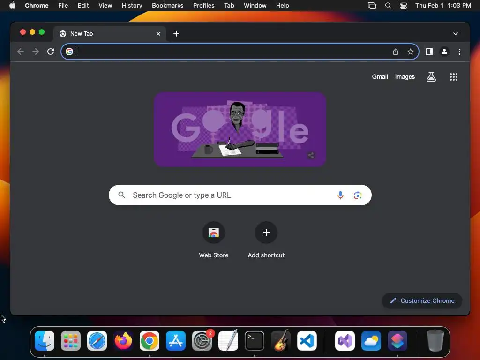Open Terminal from the Dock
480x360 pixels.
255,341
